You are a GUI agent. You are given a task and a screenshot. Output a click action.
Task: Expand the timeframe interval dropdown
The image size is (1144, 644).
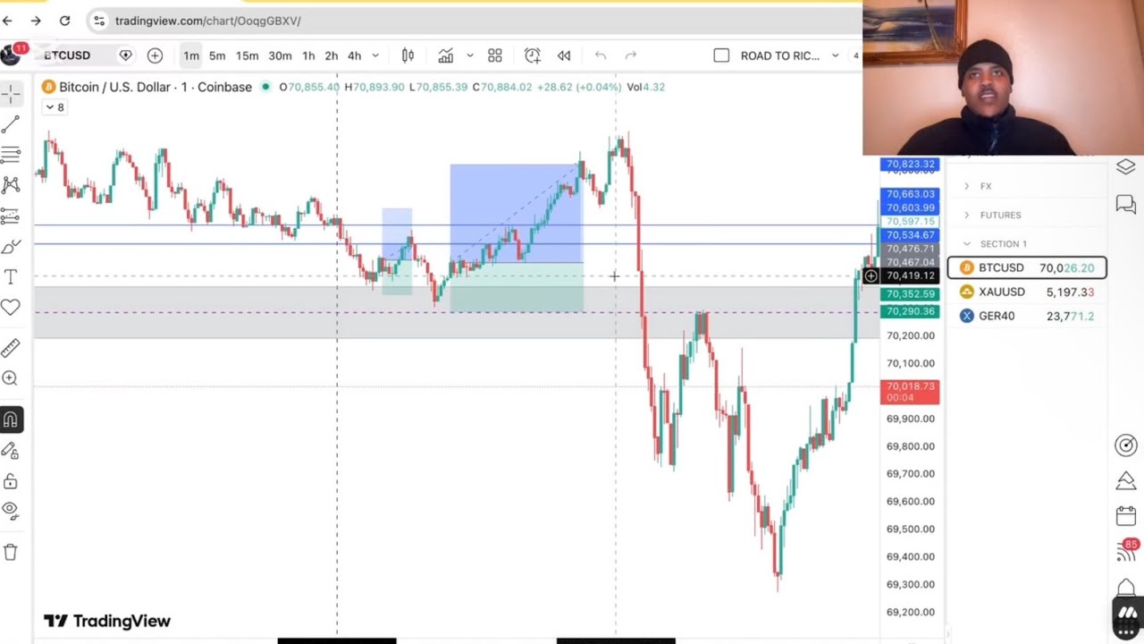click(375, 55)
